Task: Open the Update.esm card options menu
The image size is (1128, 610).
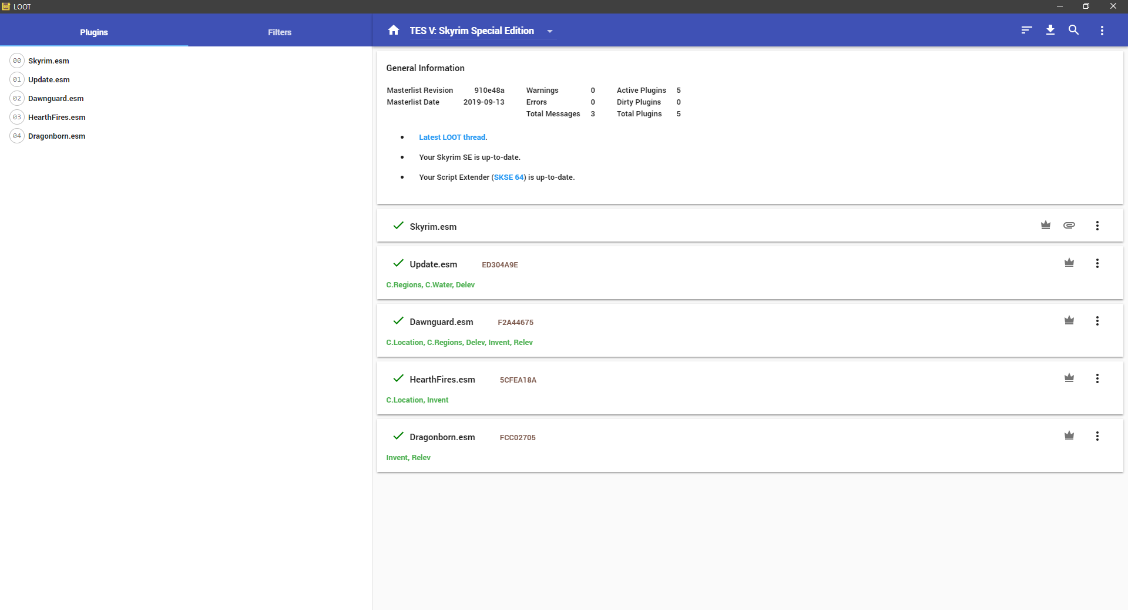Action: pos(1097,263)
